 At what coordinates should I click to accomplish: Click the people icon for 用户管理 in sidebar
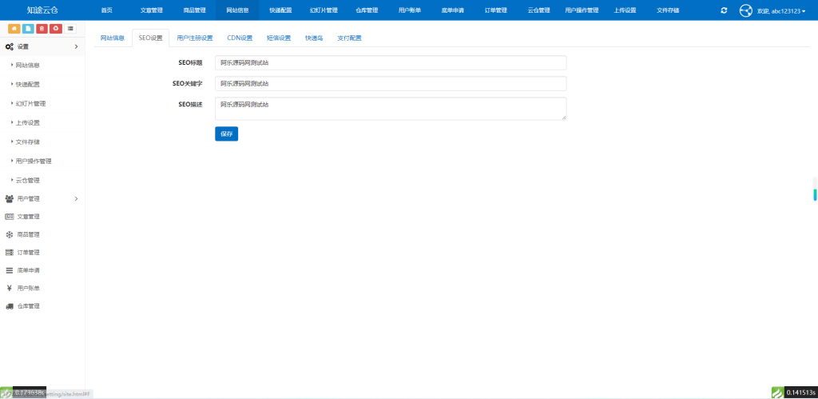click(10, 198)
